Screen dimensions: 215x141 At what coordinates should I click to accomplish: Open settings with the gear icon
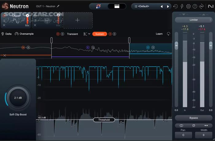[x=188, y=6]
